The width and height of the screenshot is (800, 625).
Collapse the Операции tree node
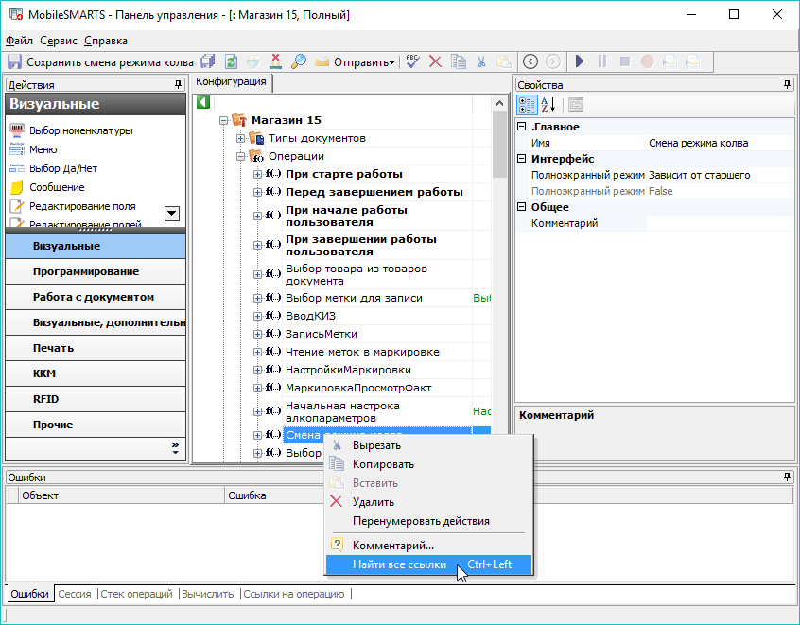tap(240, 157)
